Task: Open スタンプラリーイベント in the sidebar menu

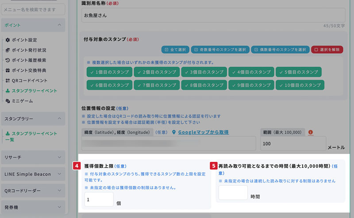Action: 34,91
